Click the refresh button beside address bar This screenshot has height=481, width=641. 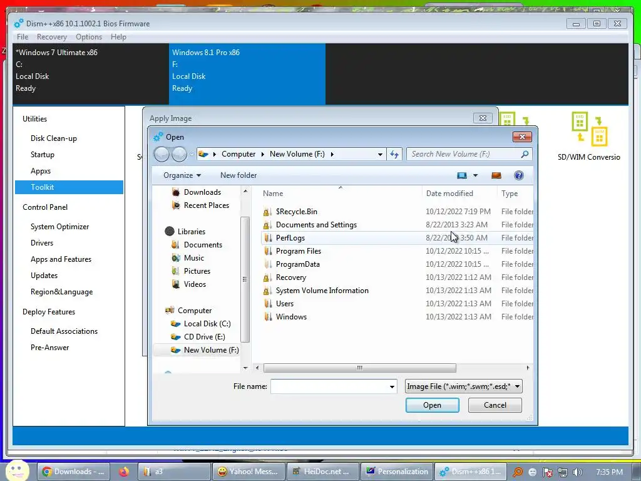[394, 154]
